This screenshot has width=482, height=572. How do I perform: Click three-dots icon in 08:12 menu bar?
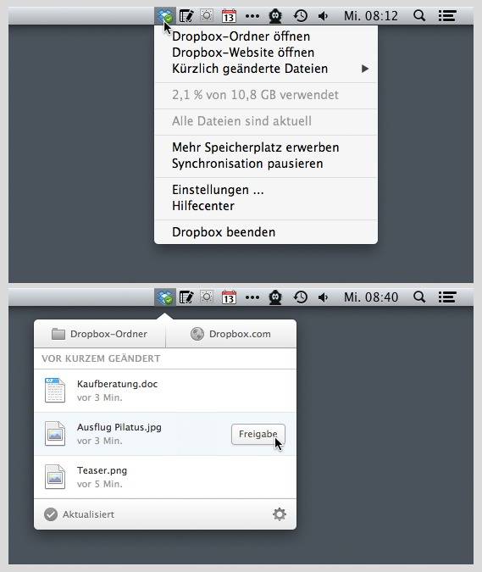tap(252, 16)
